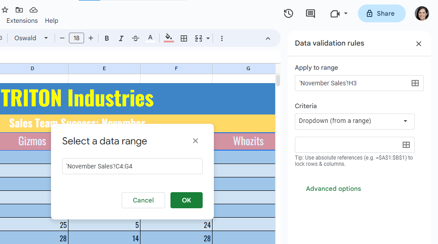This screenshot has height=244, width=438.
Task: Select column E header
Action: pyautogui.click(x=104, y=68)
